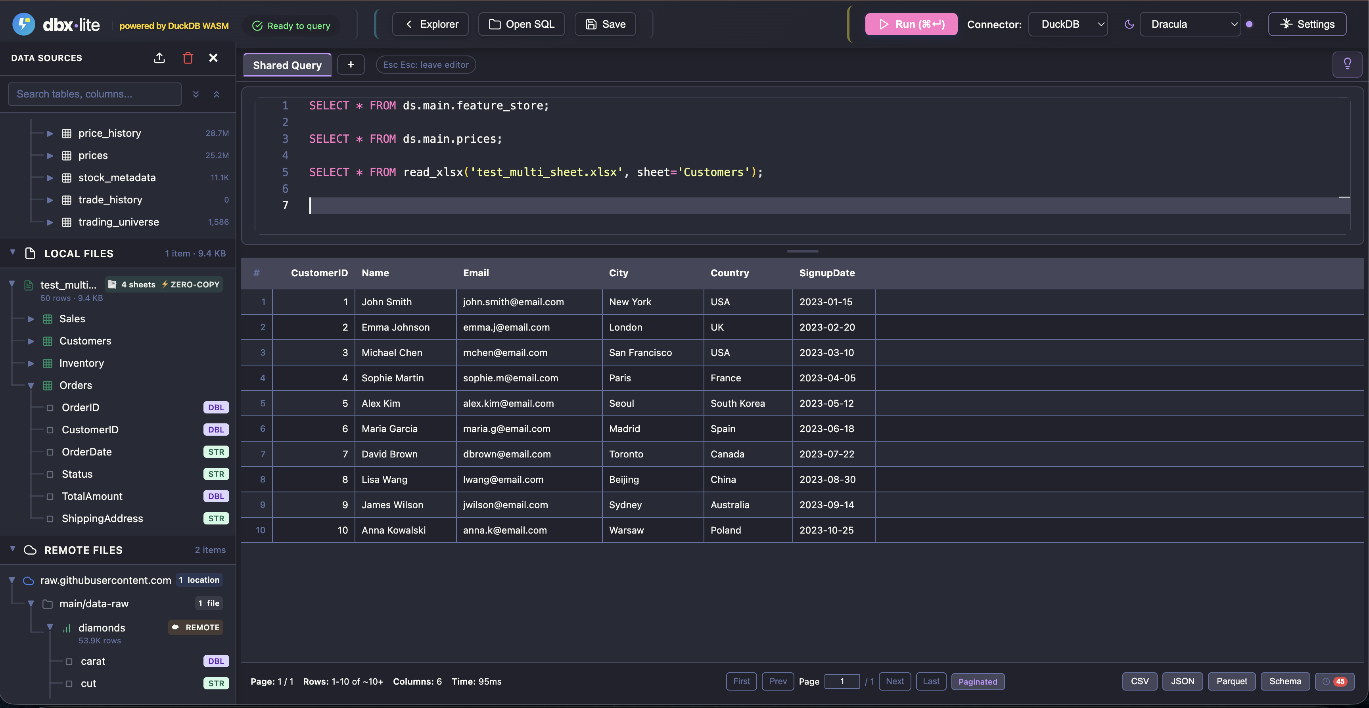Viewport: 1369px width, 708px height.
Task: Click the lightbulb hints icon
Action: pos(1347,64)
